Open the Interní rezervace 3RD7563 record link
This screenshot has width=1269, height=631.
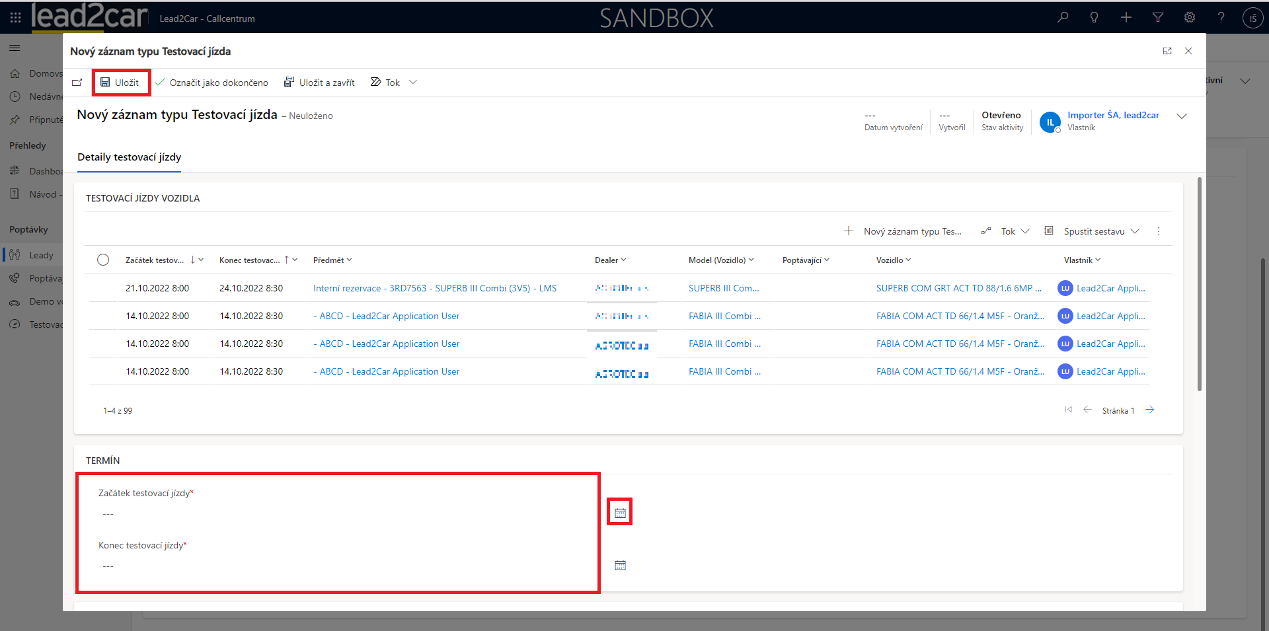(434, 288)
